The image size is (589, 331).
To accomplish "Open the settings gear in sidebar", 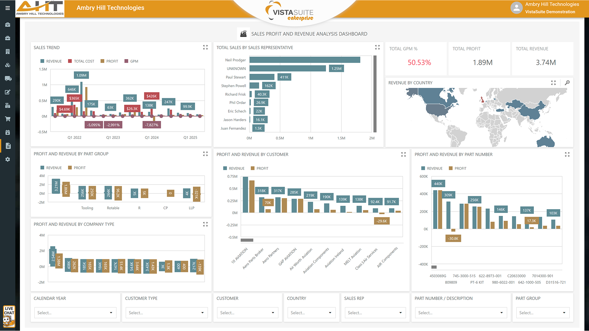I will tap(8, 159).
